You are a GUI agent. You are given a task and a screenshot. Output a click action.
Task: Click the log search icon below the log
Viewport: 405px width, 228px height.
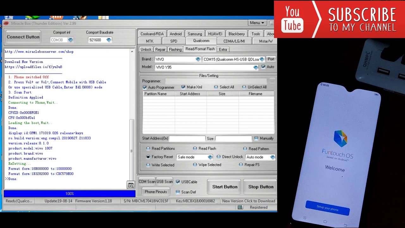coord(131,185)
